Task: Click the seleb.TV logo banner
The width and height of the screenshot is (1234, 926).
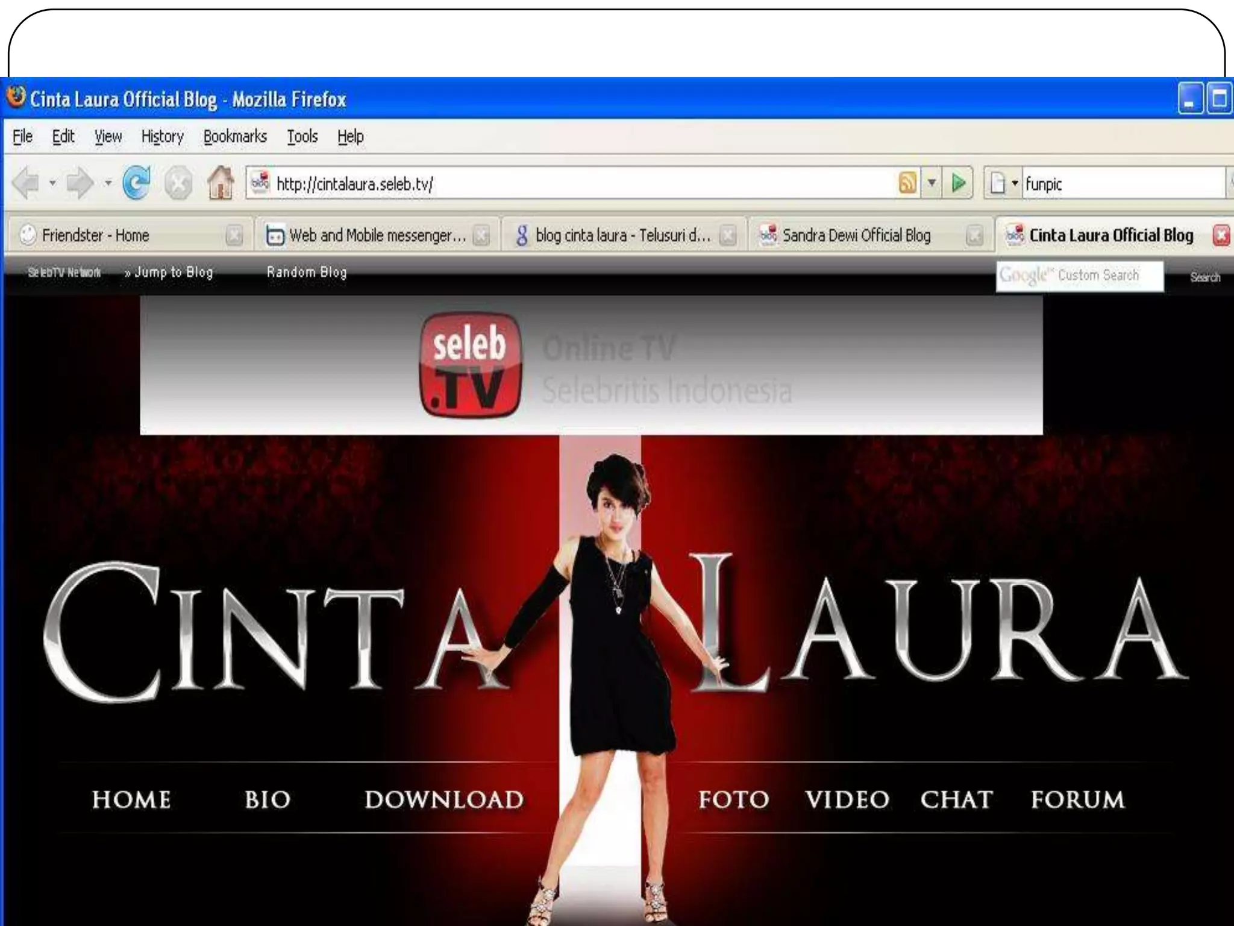Action: pyautogui.click(x=470, y=365)
